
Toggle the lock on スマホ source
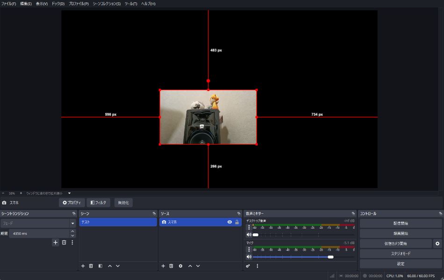pyautogui.click(x=237, y=222)
